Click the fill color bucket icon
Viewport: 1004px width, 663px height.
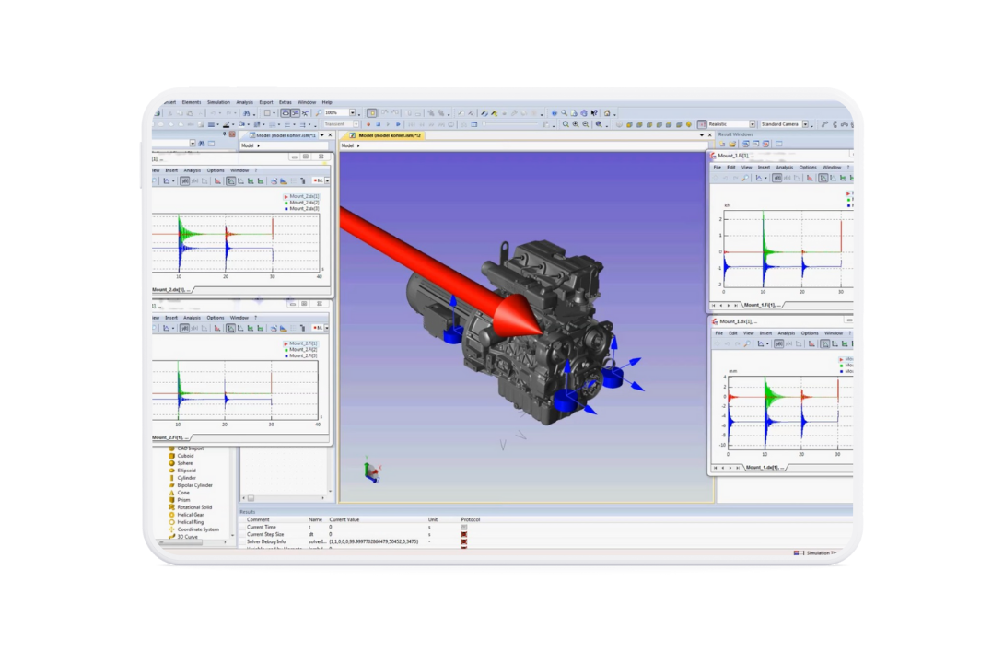point(242,124)
